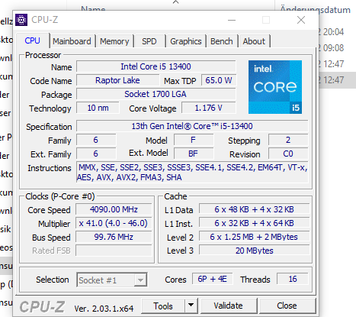Switch to the Memory tab
The image size is (356, 317).
(114, 41)
